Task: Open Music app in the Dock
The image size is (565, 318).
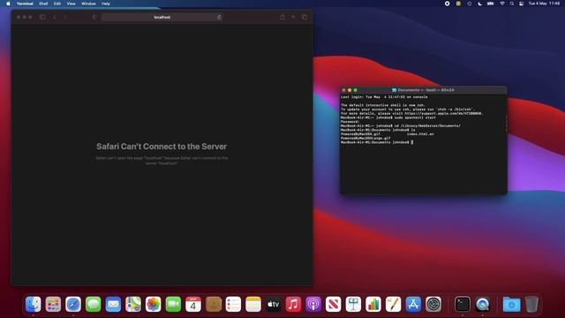Action: pyautogui.click(x=293, y=304)
